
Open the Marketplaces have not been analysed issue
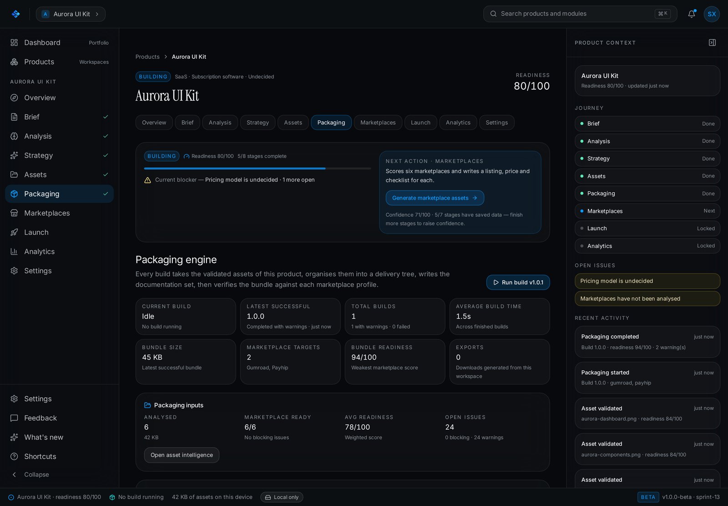[x=647, y=299]
